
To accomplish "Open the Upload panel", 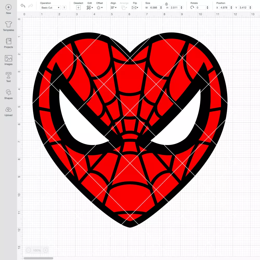I will [x=9, y=112].
